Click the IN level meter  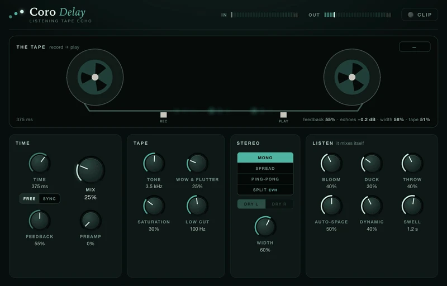[264, 15]
